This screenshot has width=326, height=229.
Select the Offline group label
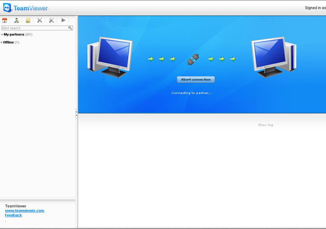click(8, 42)
